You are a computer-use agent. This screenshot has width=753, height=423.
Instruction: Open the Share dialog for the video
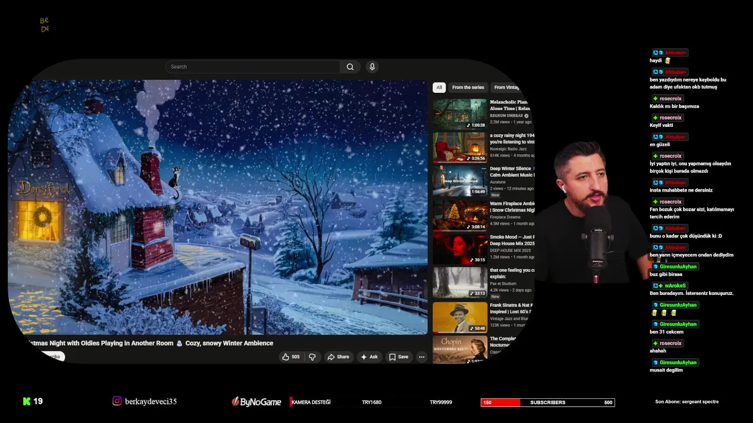point(338,357)
